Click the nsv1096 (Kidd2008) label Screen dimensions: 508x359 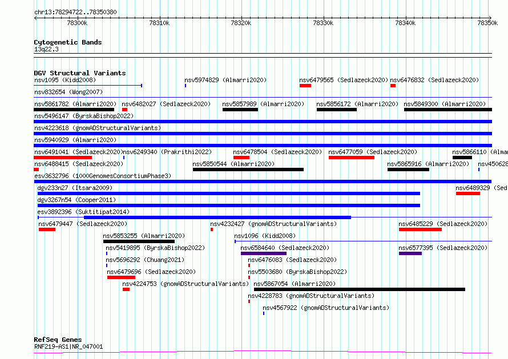pos(265,236)
